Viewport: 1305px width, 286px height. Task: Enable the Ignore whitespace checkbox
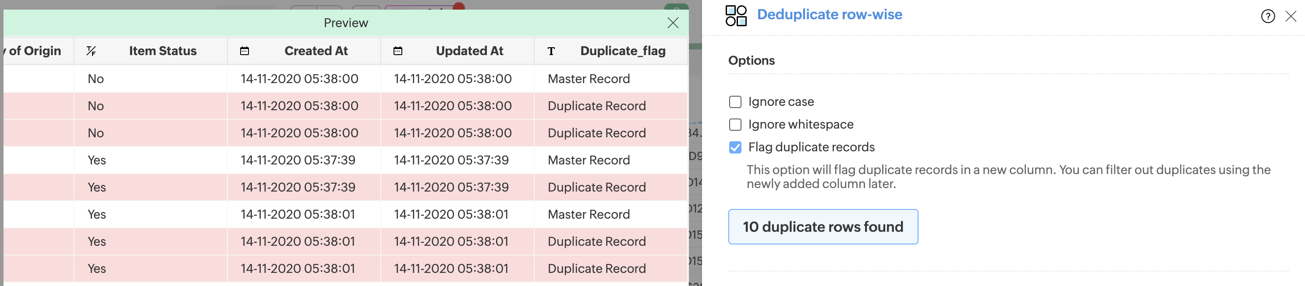pos(735,125)
